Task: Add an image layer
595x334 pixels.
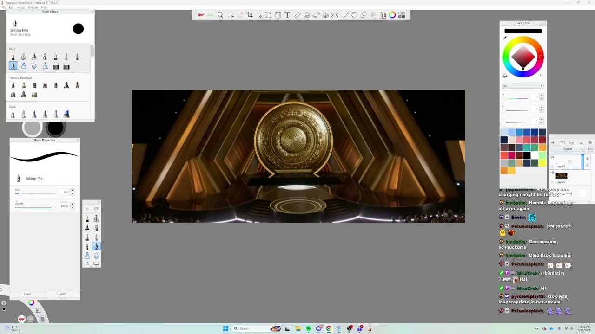Action: point(572,143)
